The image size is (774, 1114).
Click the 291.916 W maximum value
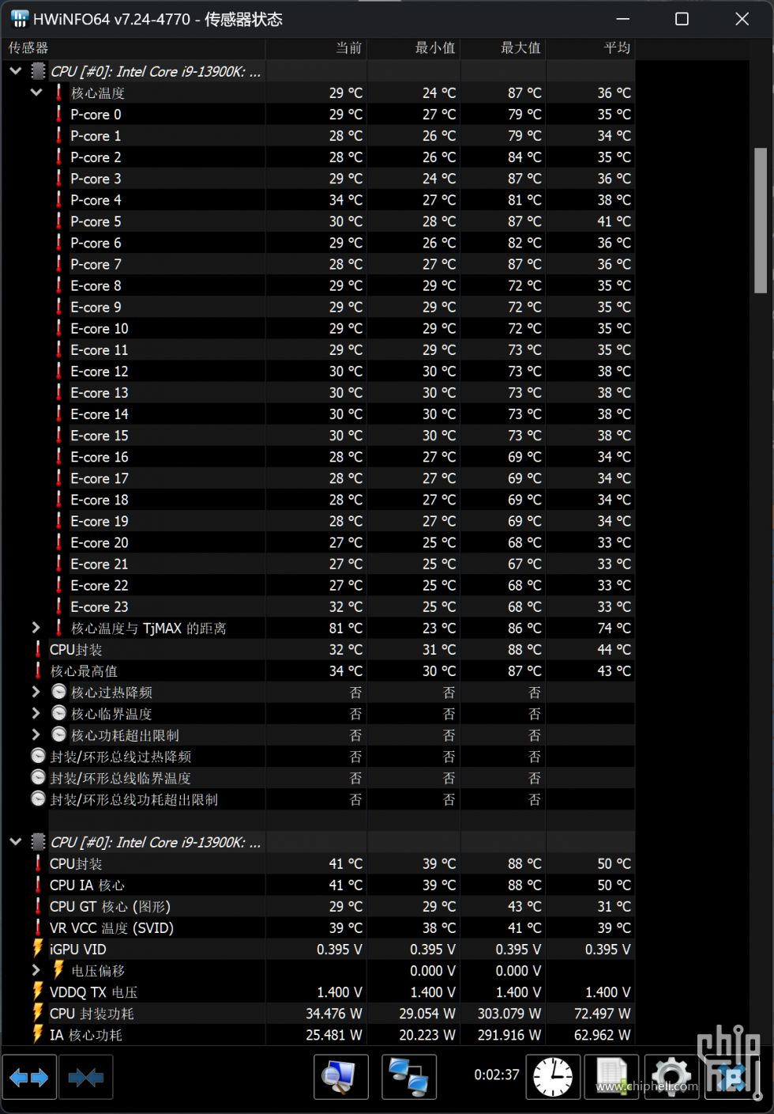tap(509, 1034)
